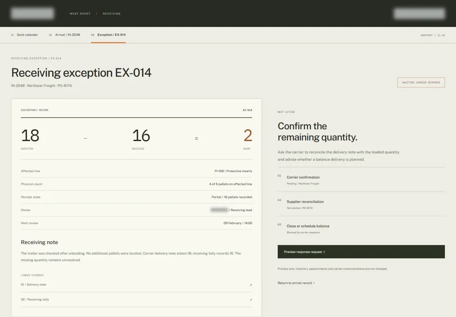Switch to Arrival / IN-2048 tab
Viewport: 456px width, 317px height.
64,35
